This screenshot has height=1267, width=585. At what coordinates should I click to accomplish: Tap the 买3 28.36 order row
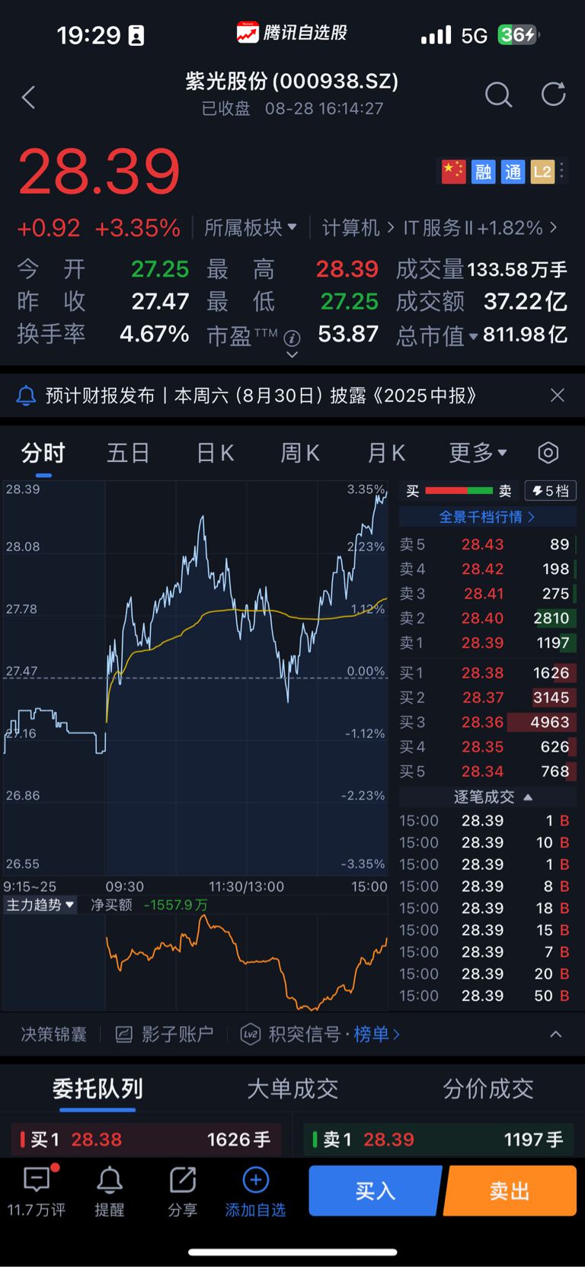[x=488, y=722]
